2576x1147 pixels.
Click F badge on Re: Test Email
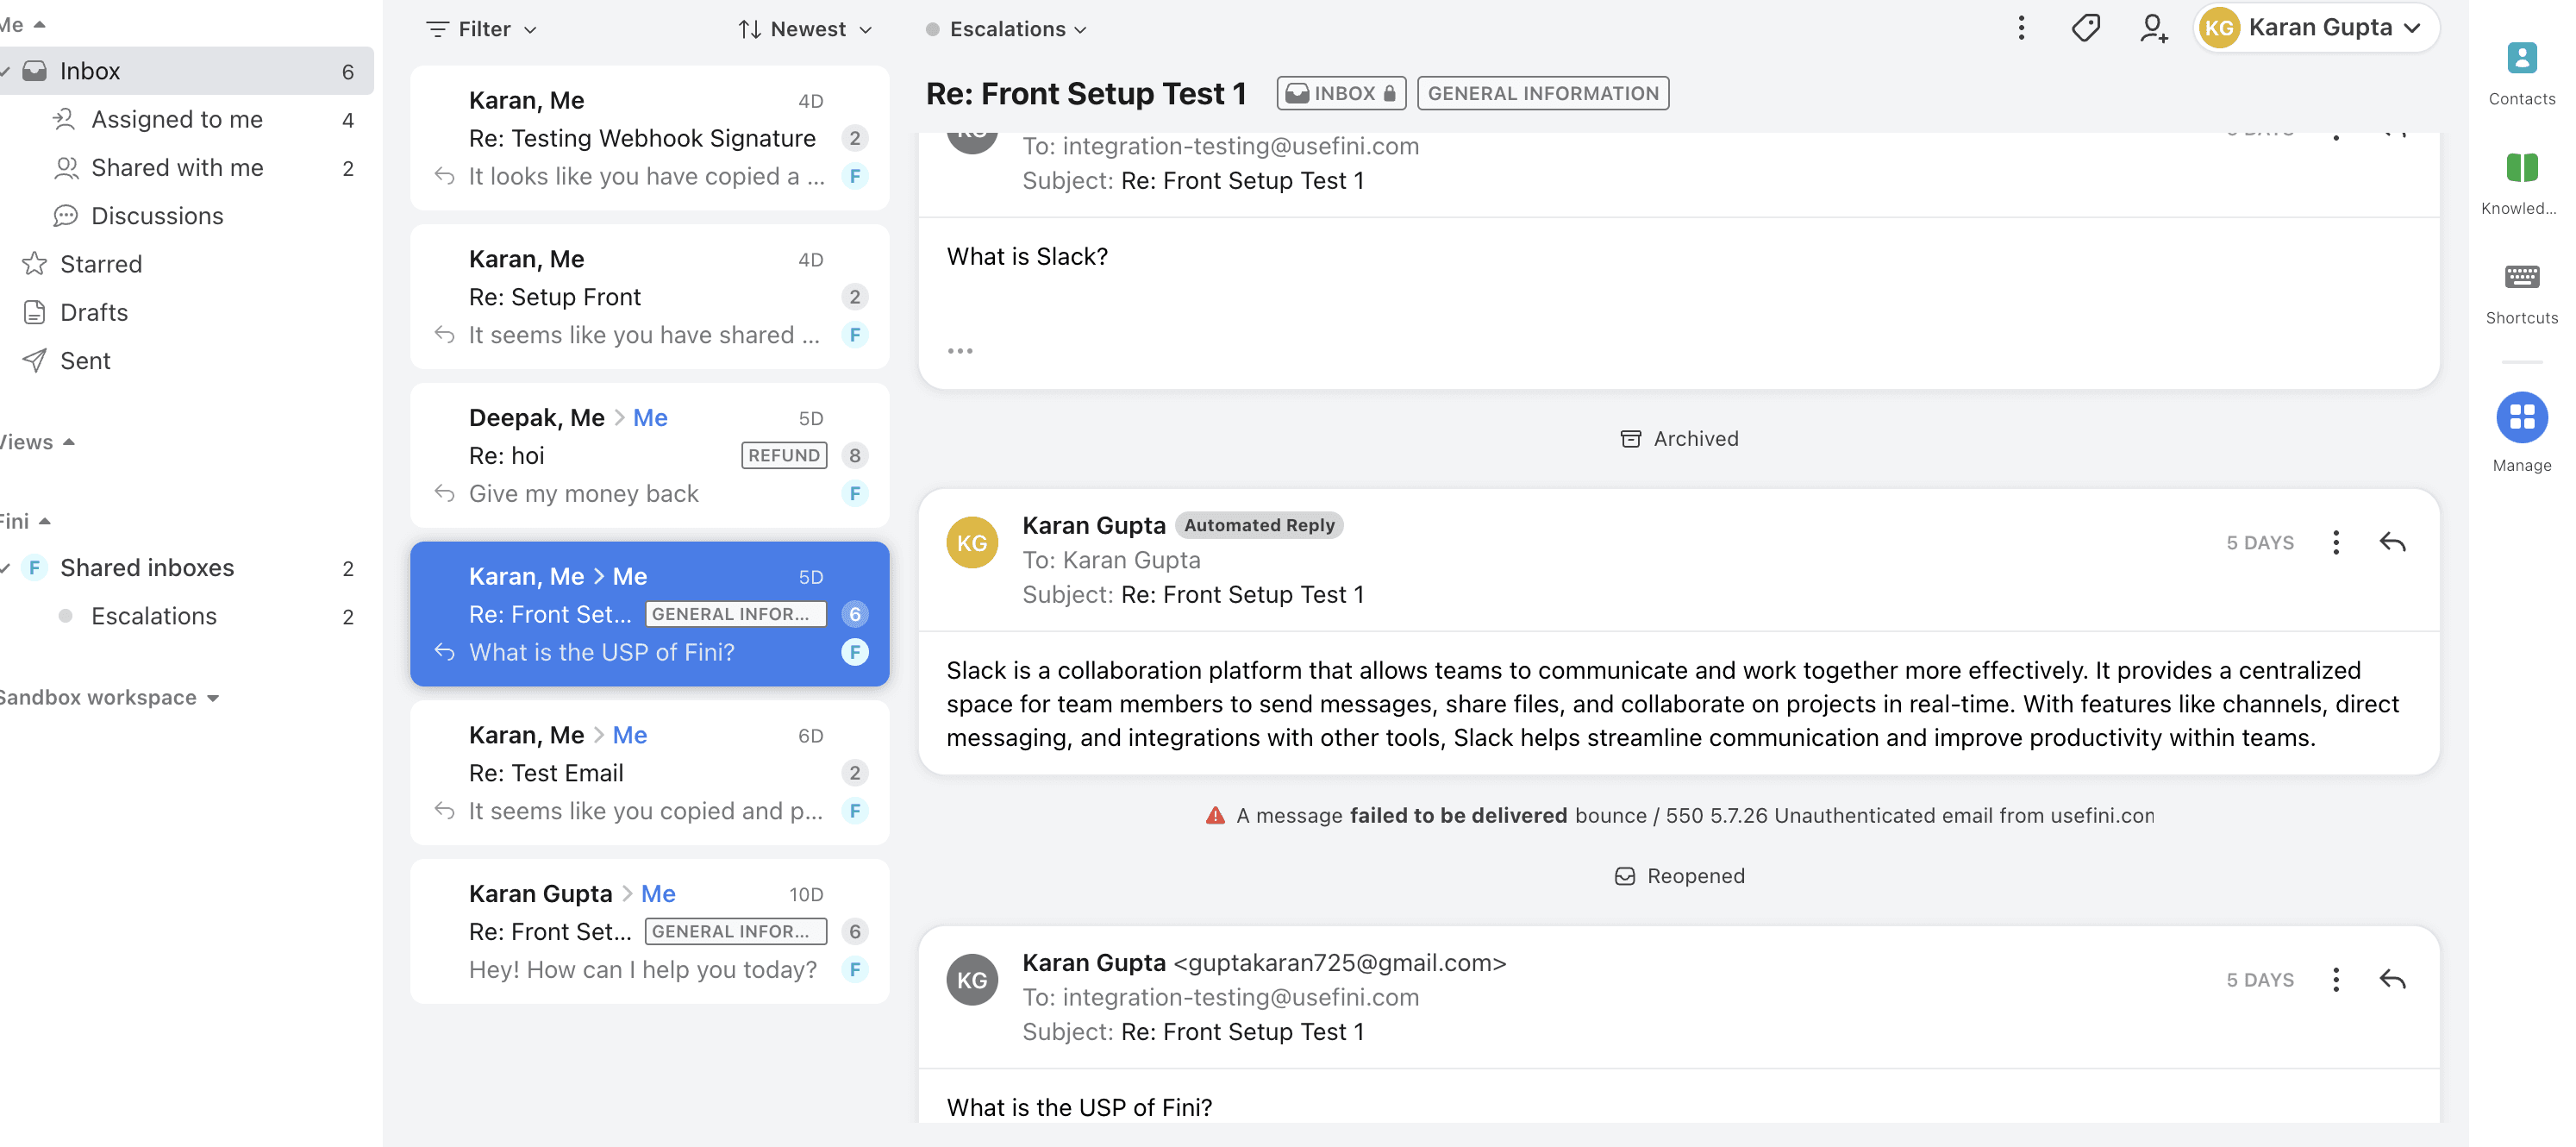click(x=854, y=811)
